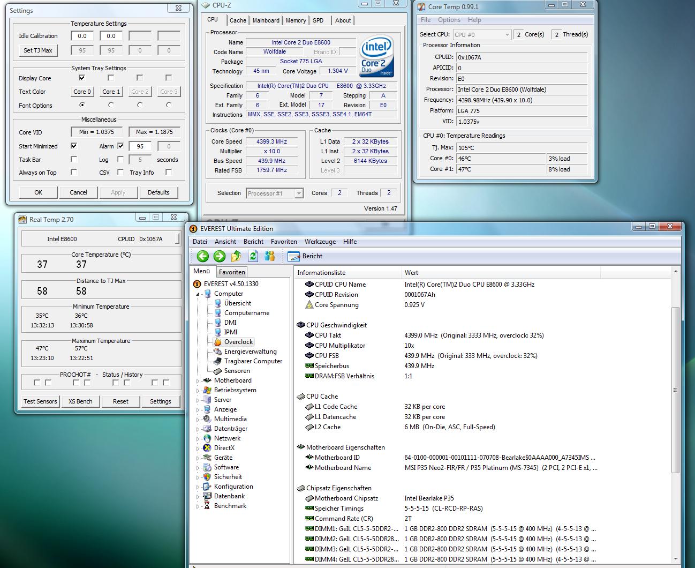Select Energieverwaltung tree item

251,352
